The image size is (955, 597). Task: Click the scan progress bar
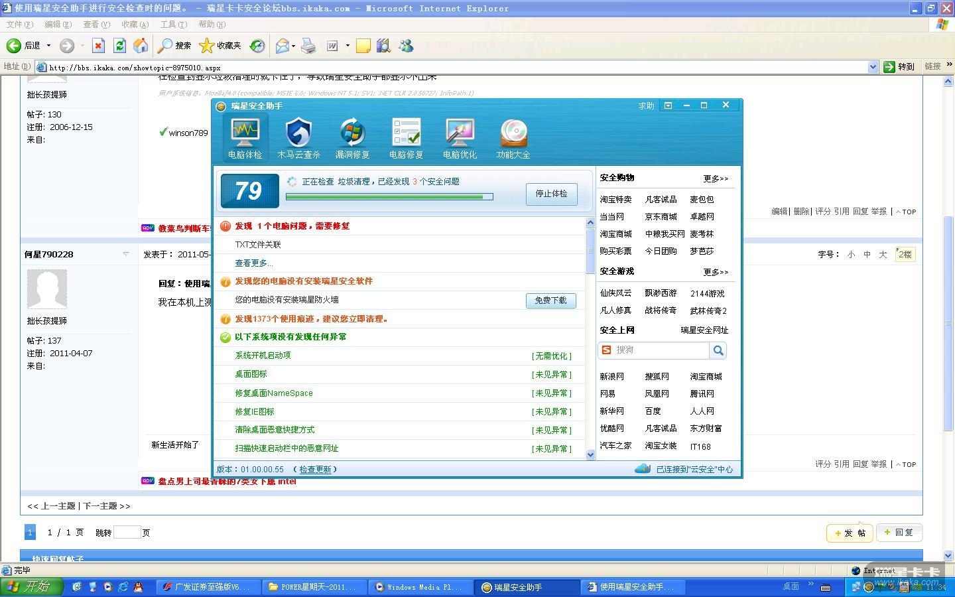389,196
